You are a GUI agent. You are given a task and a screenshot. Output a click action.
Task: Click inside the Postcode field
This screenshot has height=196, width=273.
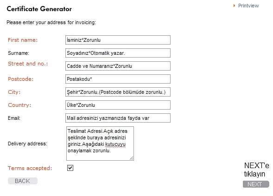118,79
